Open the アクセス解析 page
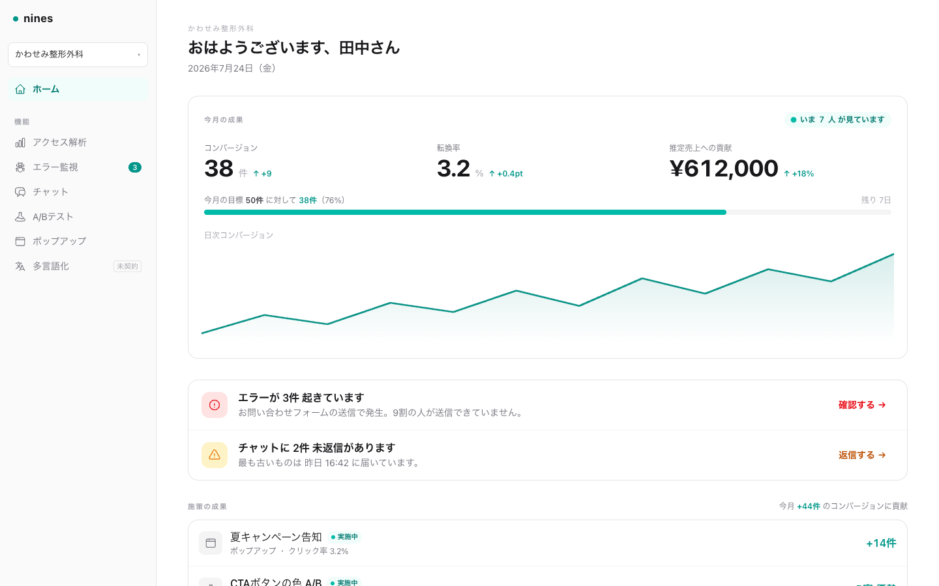Viewport: 939px width, 586px height. pyautogui.click(x=78, y=143)
